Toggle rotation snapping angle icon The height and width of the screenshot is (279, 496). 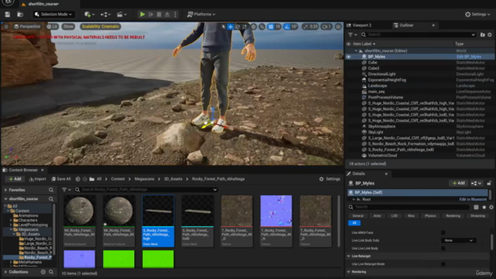pos(287,27)
